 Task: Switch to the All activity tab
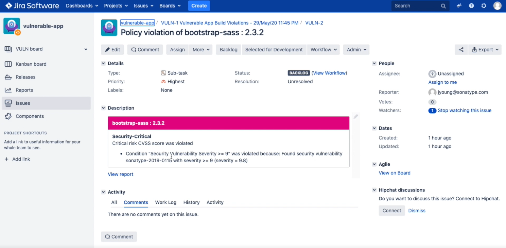coord(114,202)
